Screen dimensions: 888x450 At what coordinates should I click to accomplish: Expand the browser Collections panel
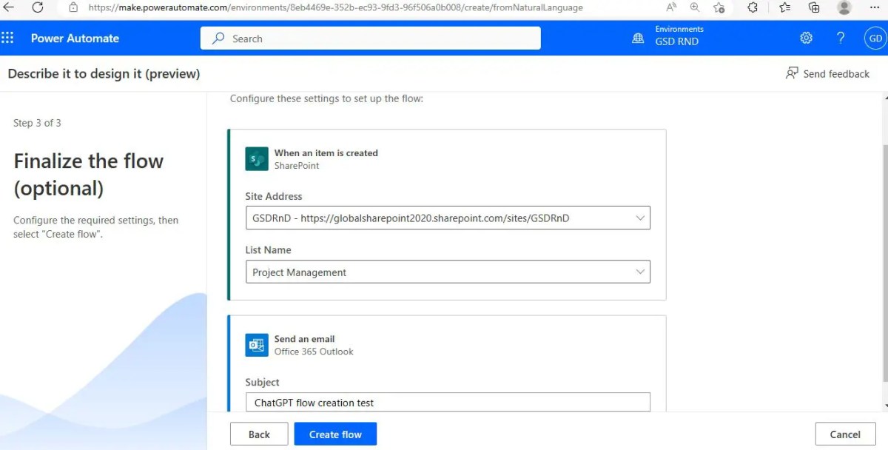click(813, 8)
